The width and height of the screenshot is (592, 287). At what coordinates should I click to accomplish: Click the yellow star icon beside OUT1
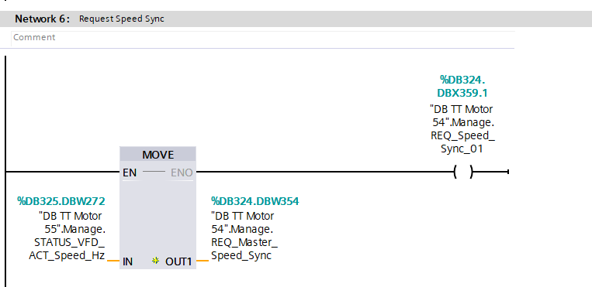(x=155, y=261)
